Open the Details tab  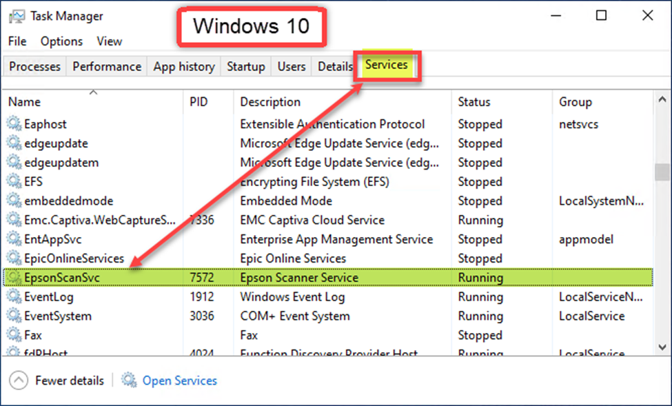point(335,67)
